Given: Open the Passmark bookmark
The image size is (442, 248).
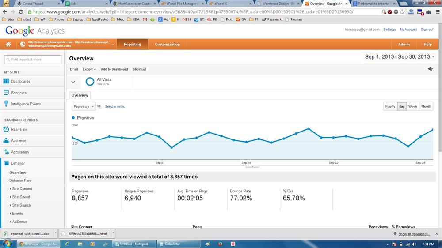Looking at the screenshot, I should pos(271,19).
